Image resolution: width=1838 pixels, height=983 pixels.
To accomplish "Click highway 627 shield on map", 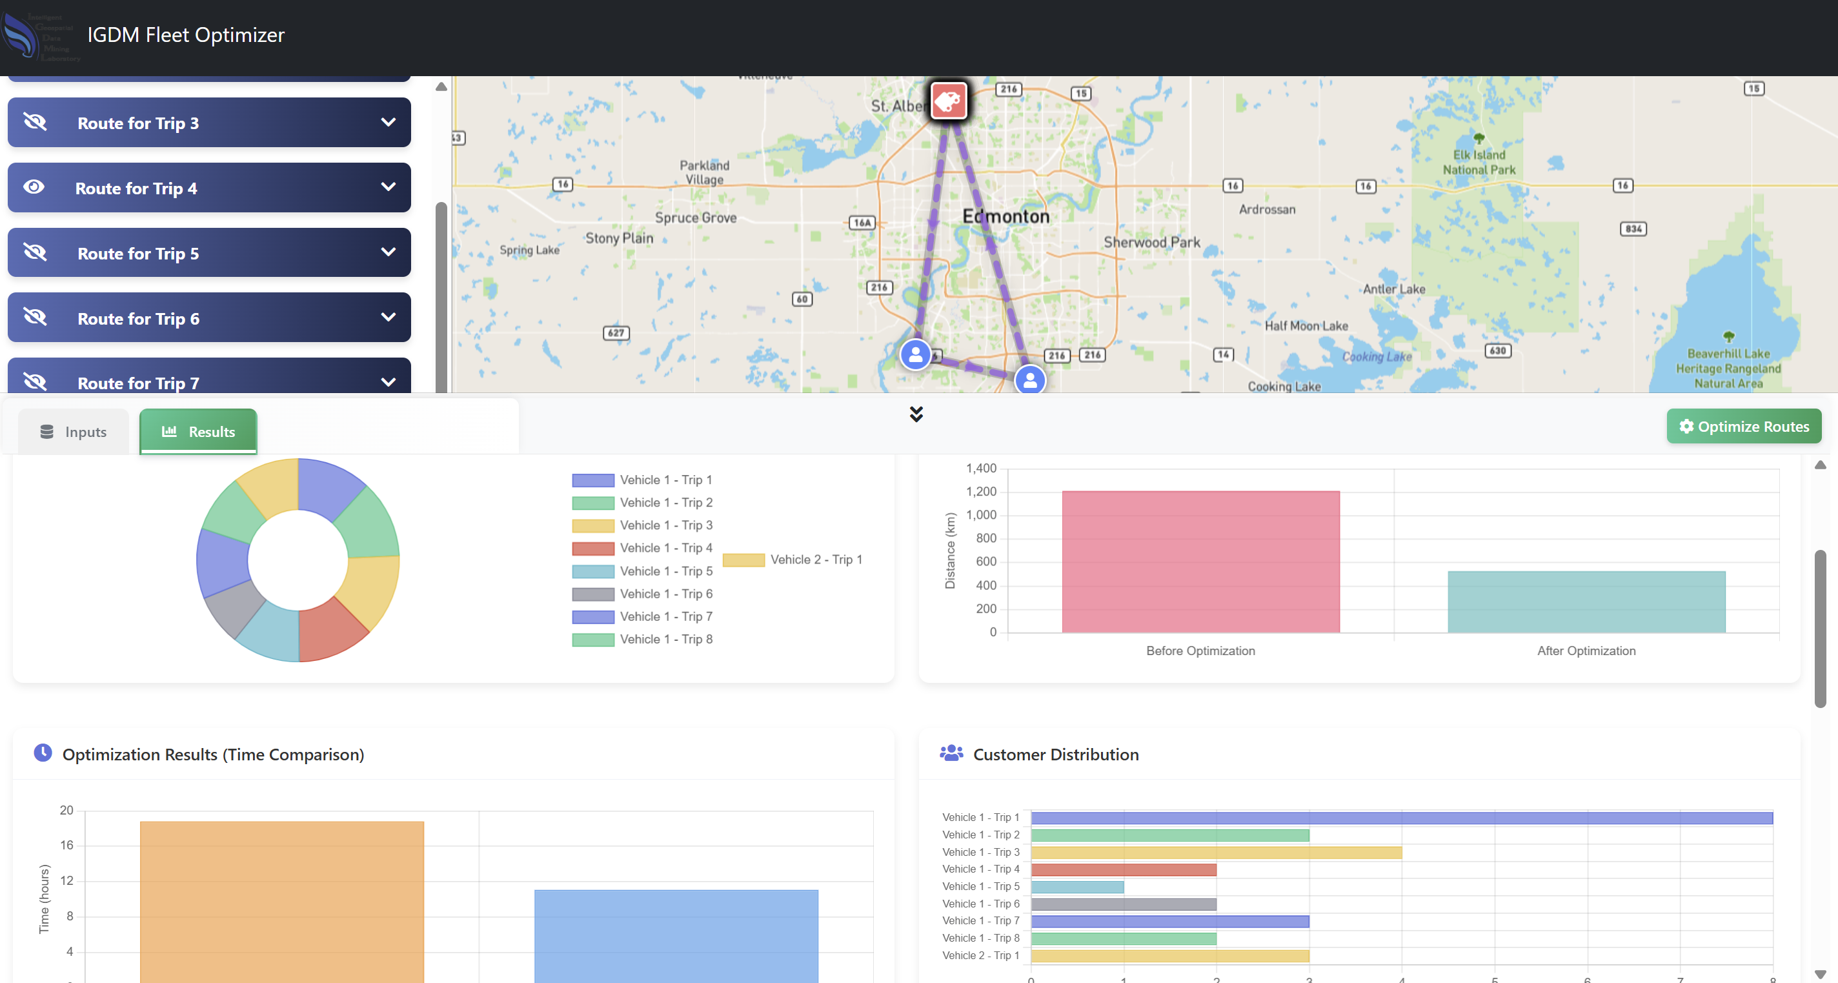I will (x=616, y=332).
